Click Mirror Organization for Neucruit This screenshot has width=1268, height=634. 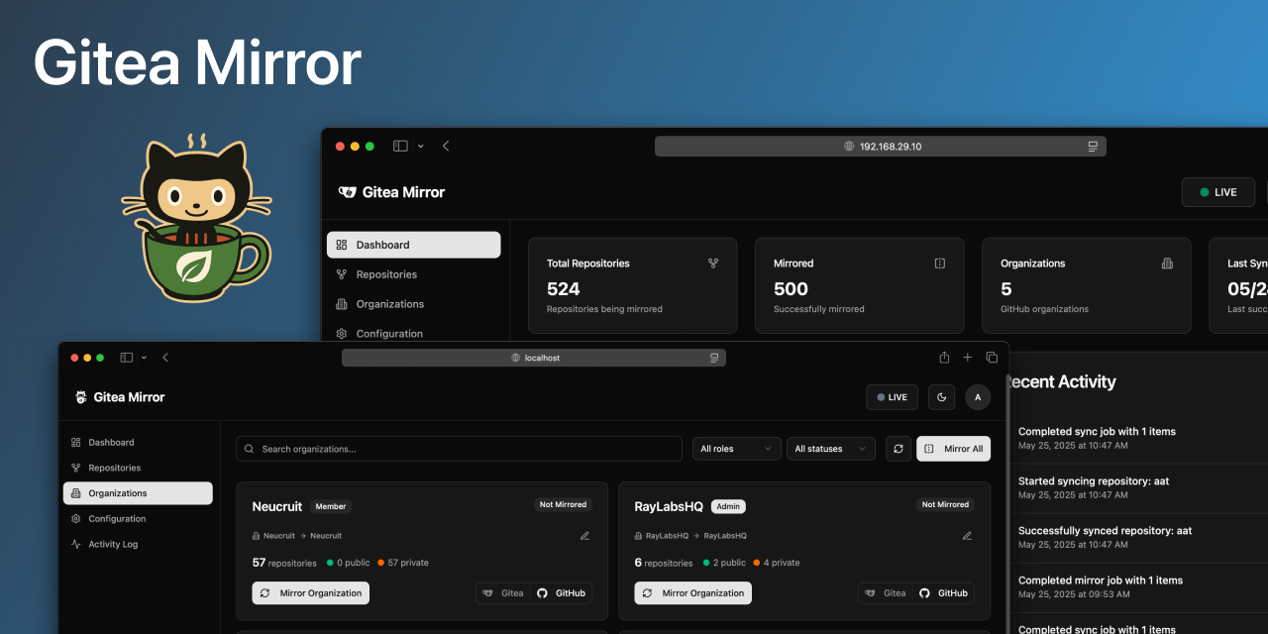311,593
